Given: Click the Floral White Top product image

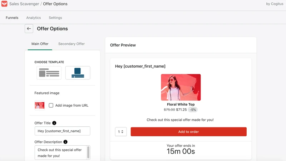Looking at the screenshot, I should pos(181,87).
